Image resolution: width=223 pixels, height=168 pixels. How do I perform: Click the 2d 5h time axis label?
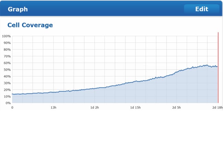click(176, 108)
